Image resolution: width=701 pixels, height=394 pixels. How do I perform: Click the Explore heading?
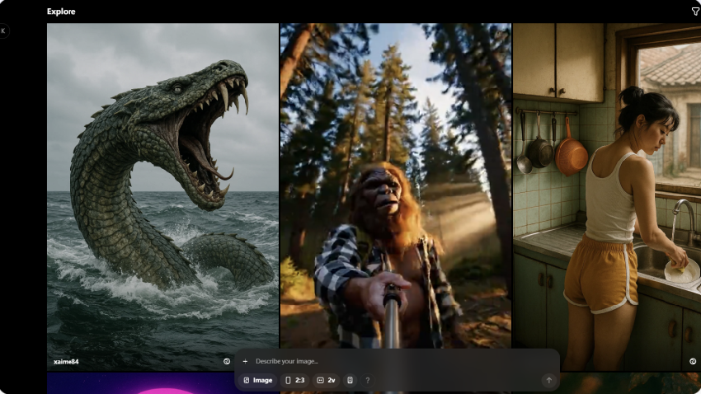(x=61, y=12)
